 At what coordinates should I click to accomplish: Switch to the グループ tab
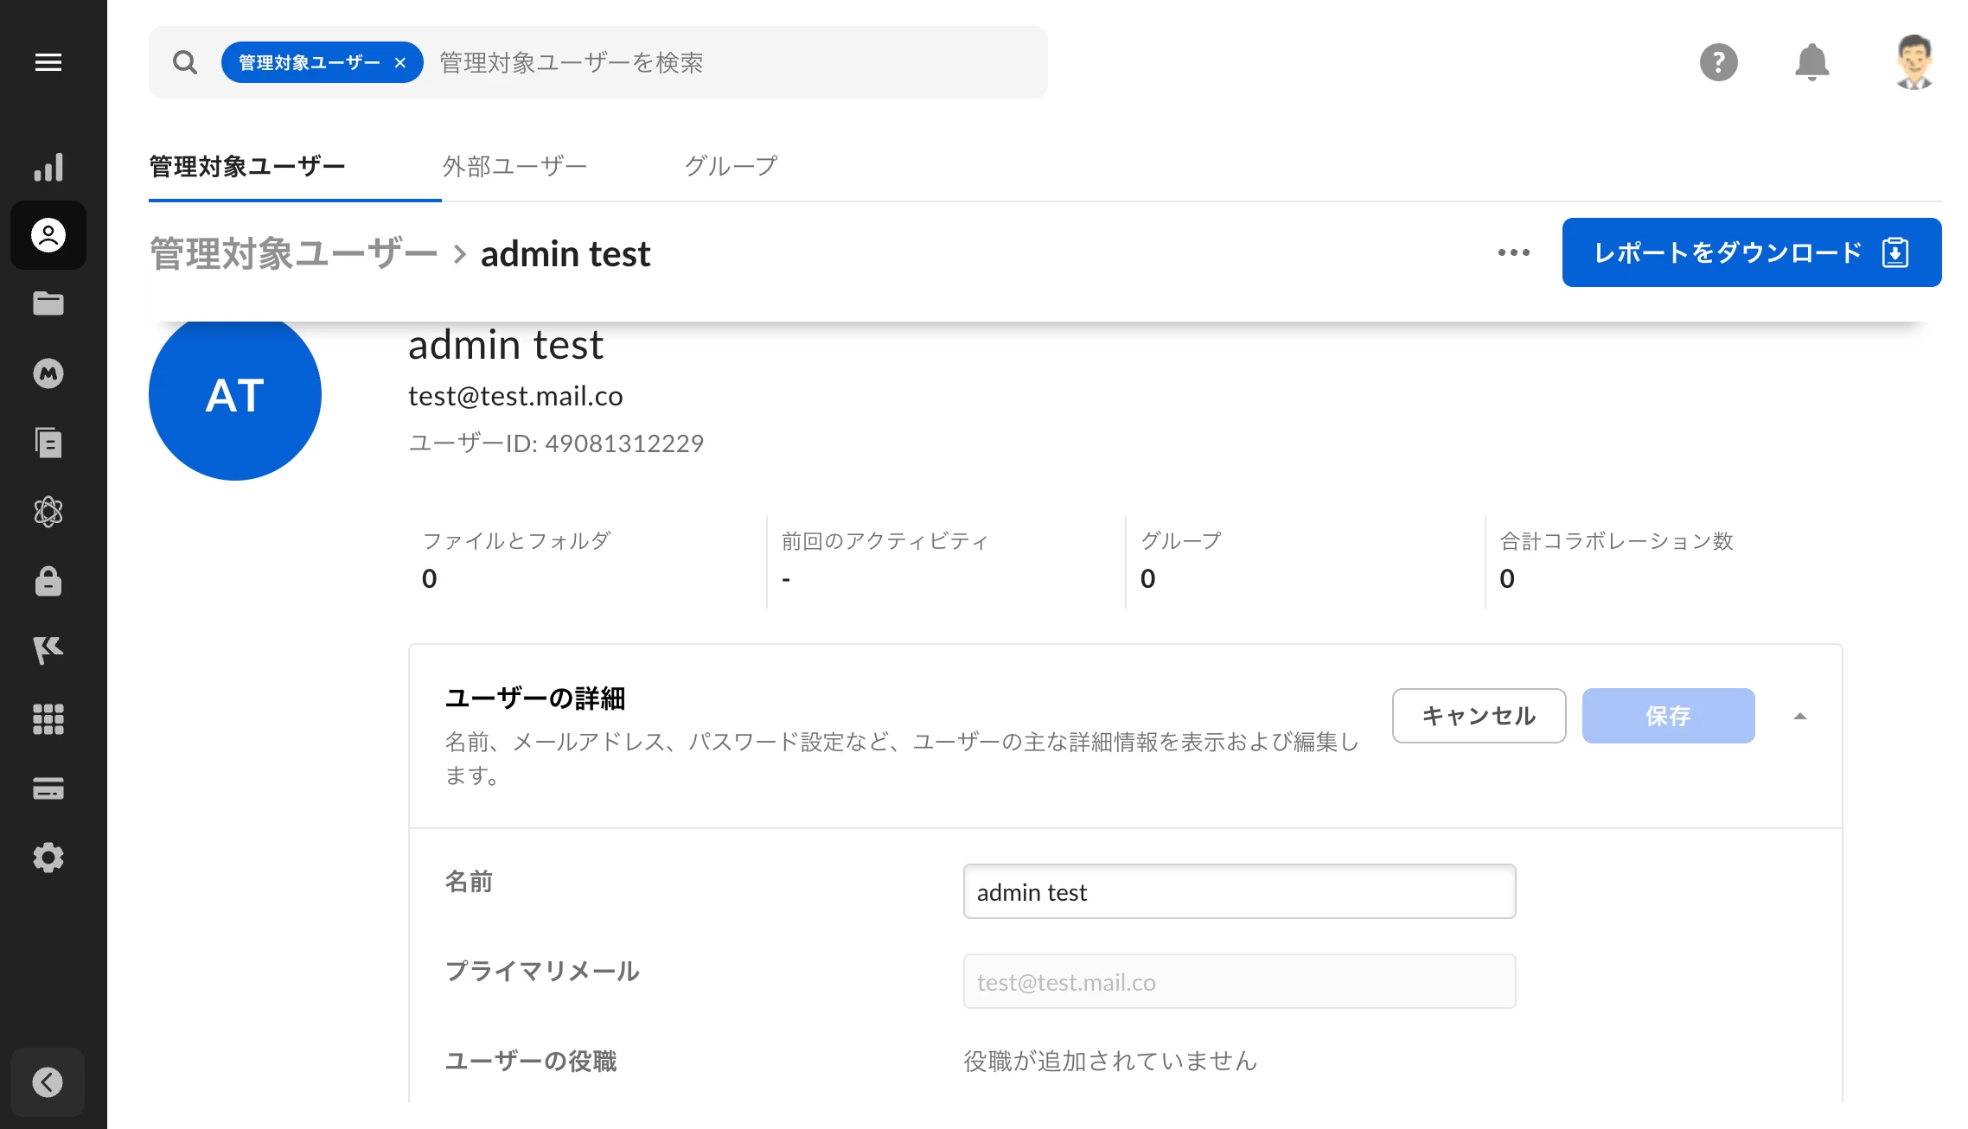(x=731, y=166)
